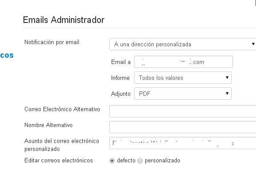Click the blue sidebar link ending in cos
Image resolution: width=256 pixels, height=173 pixels.
click(7, 55)
